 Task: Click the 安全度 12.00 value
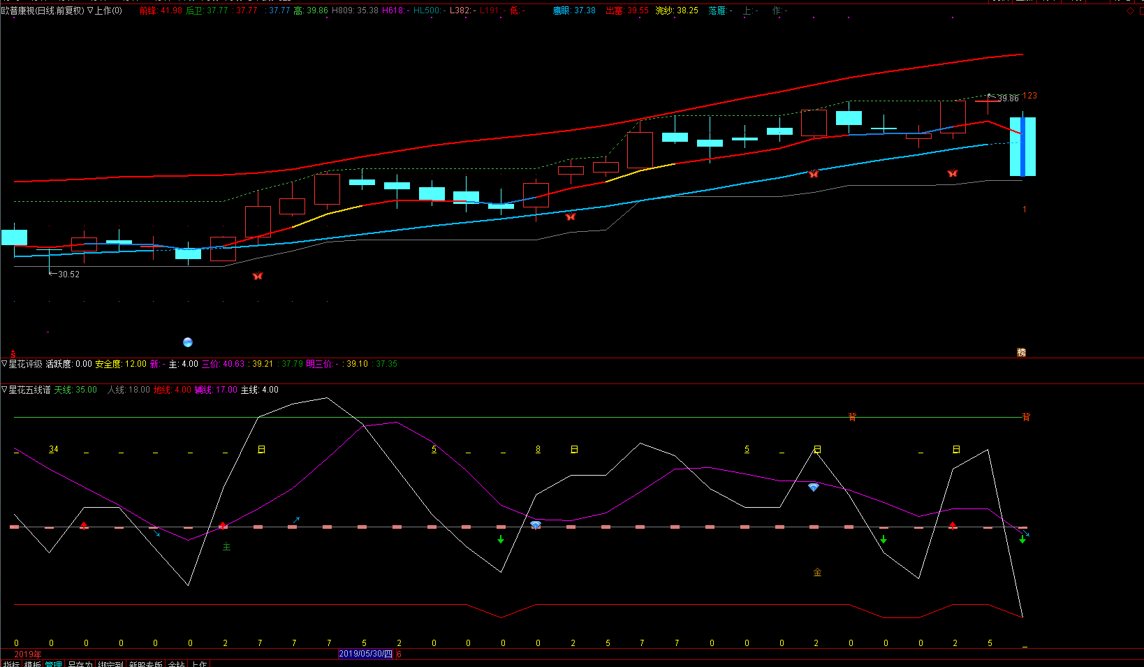click(x=121, y=364)
